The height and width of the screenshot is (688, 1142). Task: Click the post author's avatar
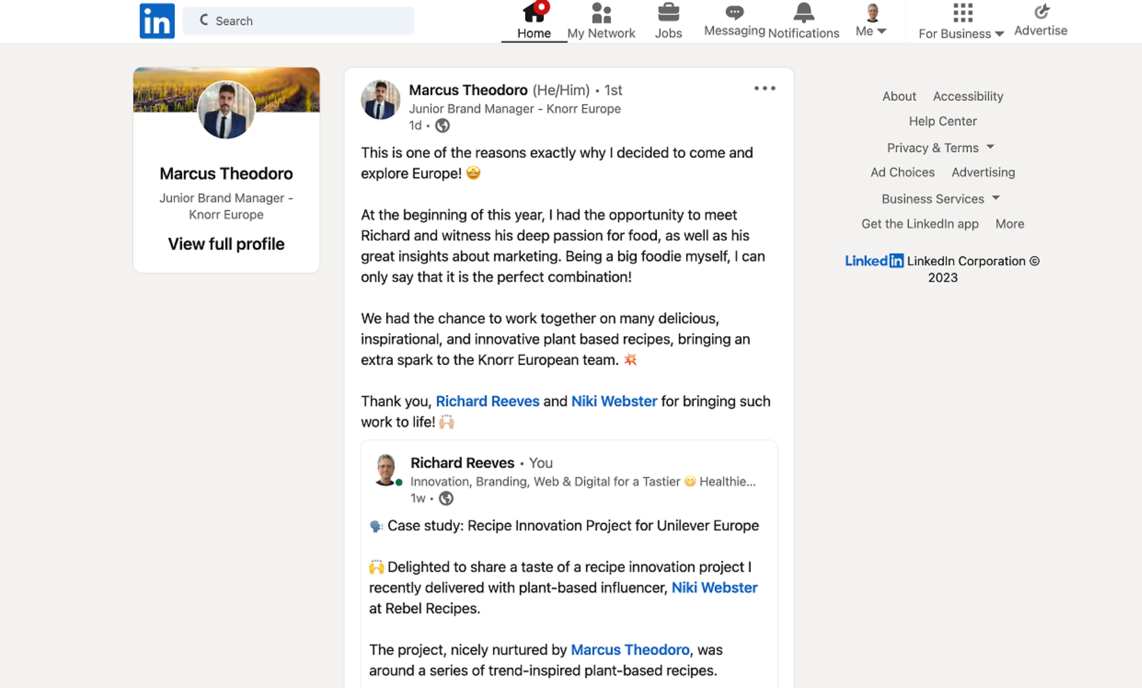[x=380, y=100]
